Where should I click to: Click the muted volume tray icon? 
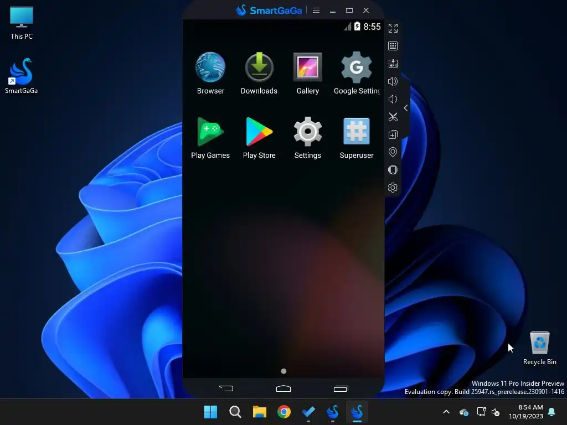point(496,412)
